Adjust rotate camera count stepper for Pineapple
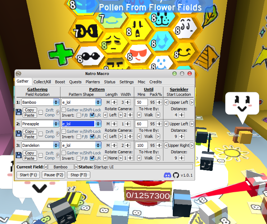The height and width of the screenshot is (224, 267). pyautogui.click(x=130, y=136)
